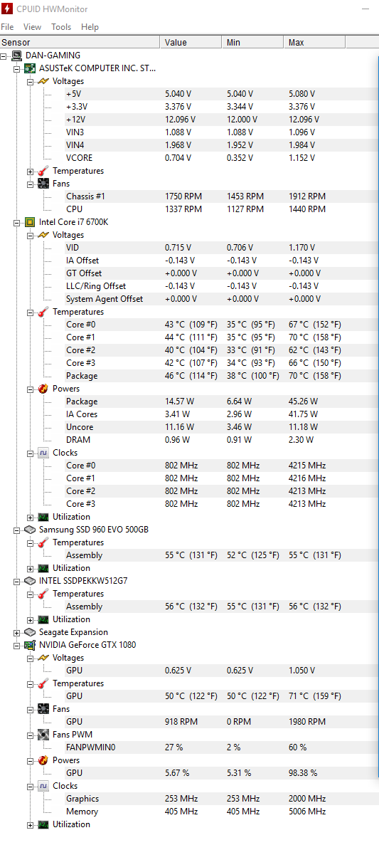The width and height of the screenshot is (379, 845).
Task: Click the NVIDIA GeForce GTX 1080 card icon
Action: [30, 645]
